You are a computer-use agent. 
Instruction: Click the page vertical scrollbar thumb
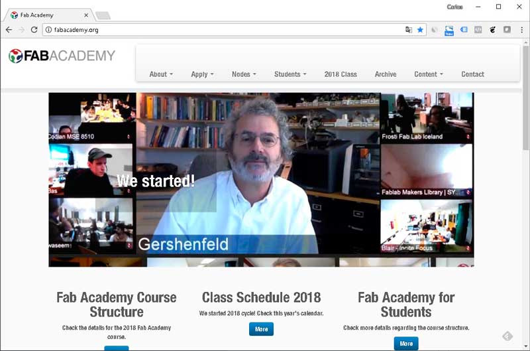tap(525, 98)
